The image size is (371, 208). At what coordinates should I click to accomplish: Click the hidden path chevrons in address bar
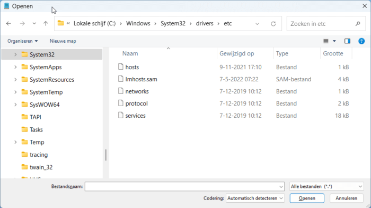68,23
